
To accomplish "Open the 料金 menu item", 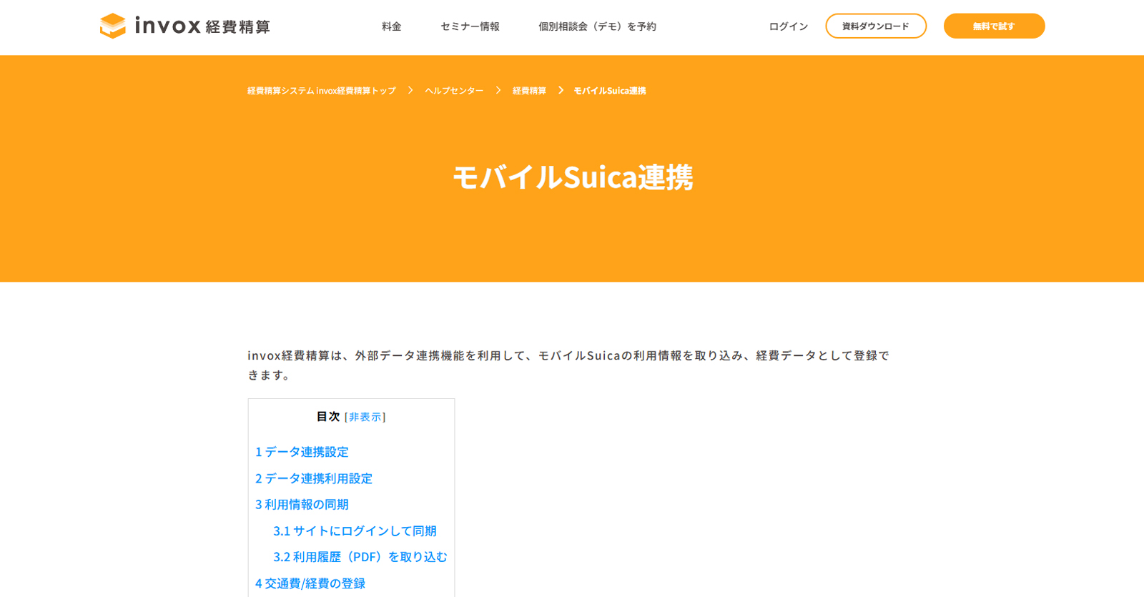I will pyautogui.click(x=391, y=26).
